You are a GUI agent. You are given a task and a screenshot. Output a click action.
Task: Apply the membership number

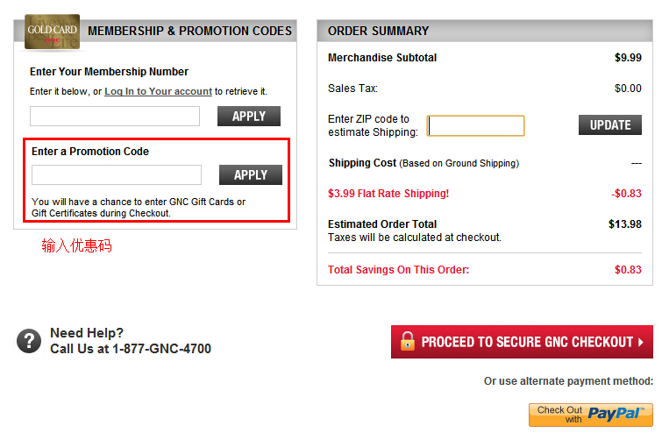click(249, 116)
